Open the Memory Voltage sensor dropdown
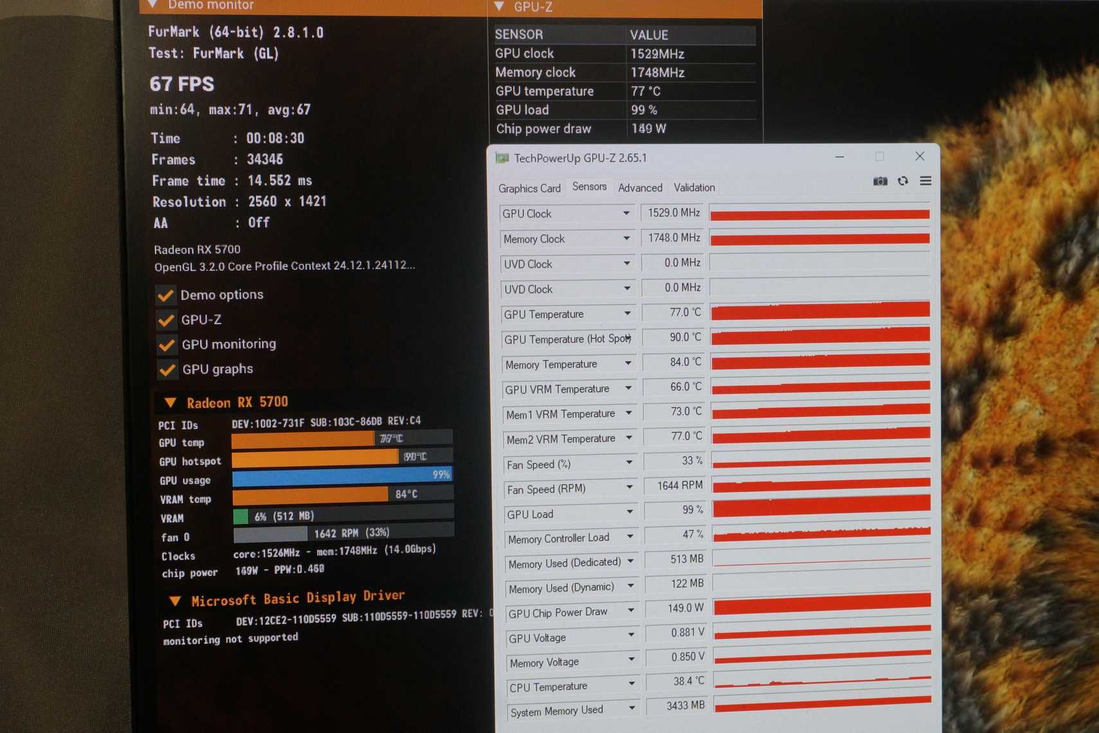The height and width of the screenshot is (733, 1099). pos(632,659)
